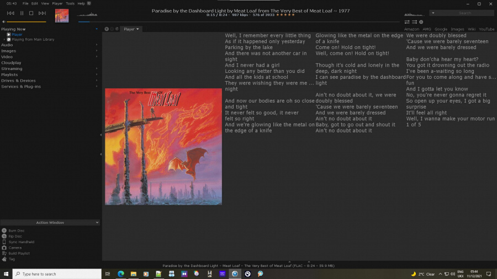Expand the Services & Plug-ins arrow
This screenshot has width=497, height=279.
[97, 87]
